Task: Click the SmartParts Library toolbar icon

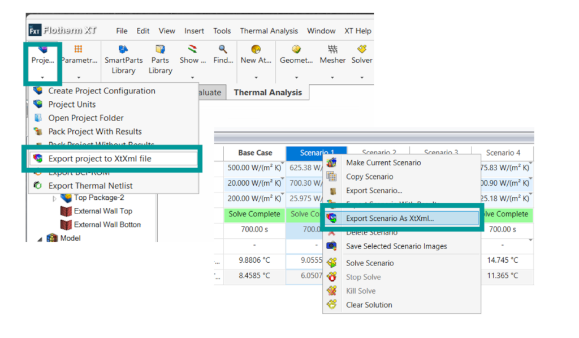Action: click(x=123, y=50)
